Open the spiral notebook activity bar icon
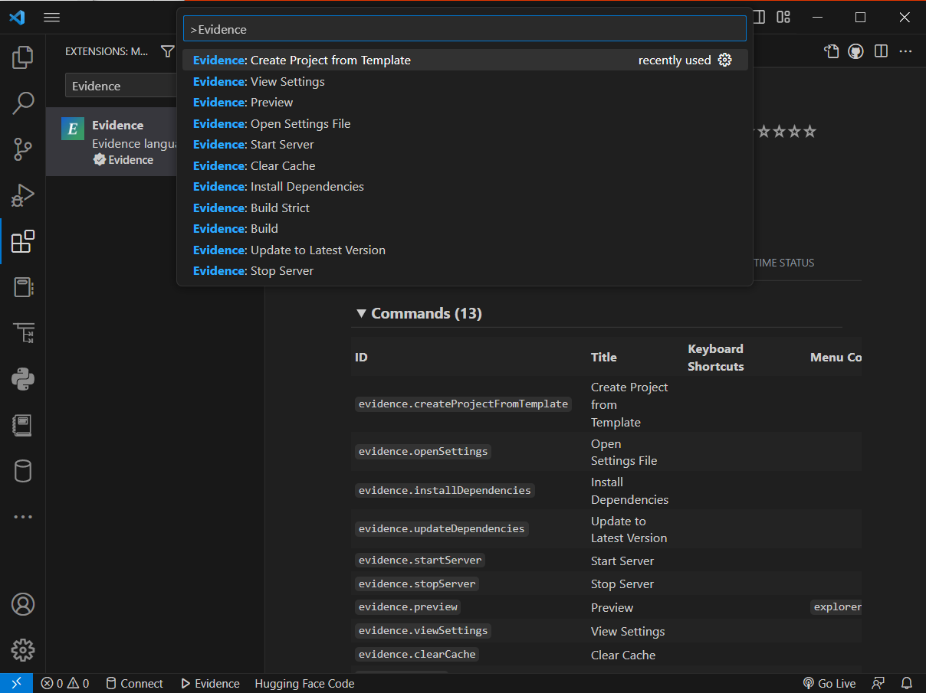The height and width of the screenshot is (693, 926). point(23,425)
